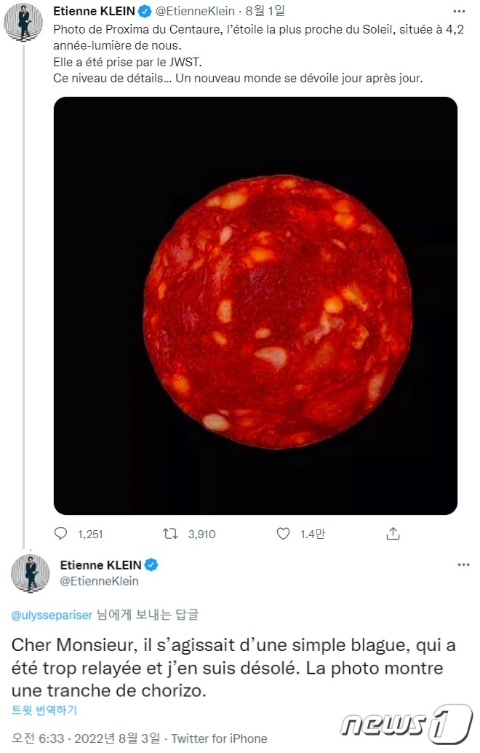
Task: Click the Twitter for iPhone source label
Action: [219, 738]
